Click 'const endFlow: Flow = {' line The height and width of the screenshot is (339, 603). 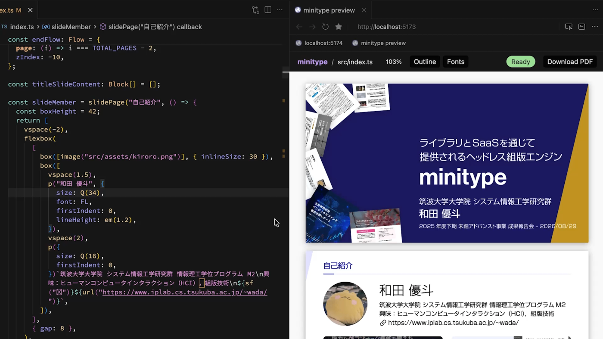click(x=54, y=39)
